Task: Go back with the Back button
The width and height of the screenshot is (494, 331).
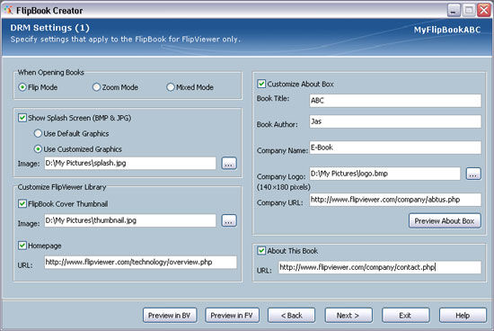Action: pos(291,315)
